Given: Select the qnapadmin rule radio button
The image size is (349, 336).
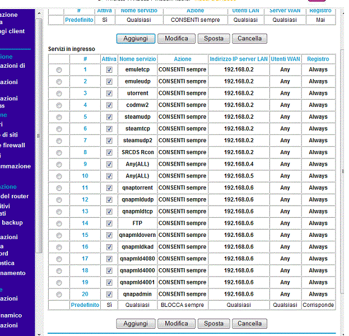Looking at the screenshot, I should (59, 295).
